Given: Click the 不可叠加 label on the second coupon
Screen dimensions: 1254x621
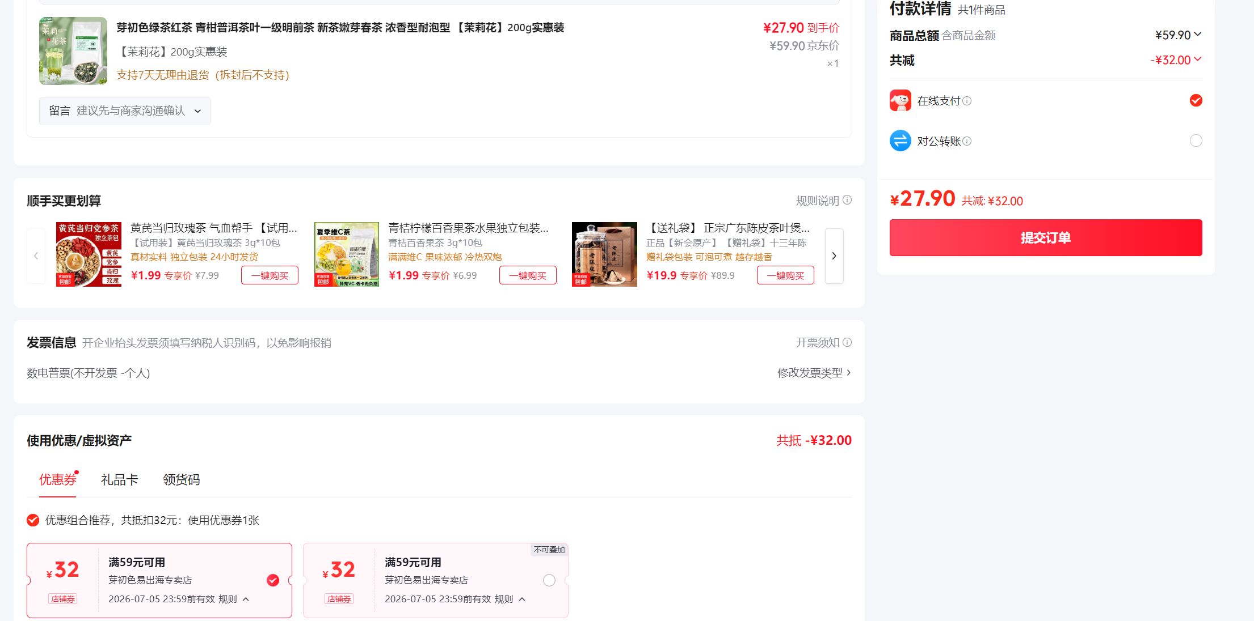Looking at the screenshot, I should (x=549, y=550).
